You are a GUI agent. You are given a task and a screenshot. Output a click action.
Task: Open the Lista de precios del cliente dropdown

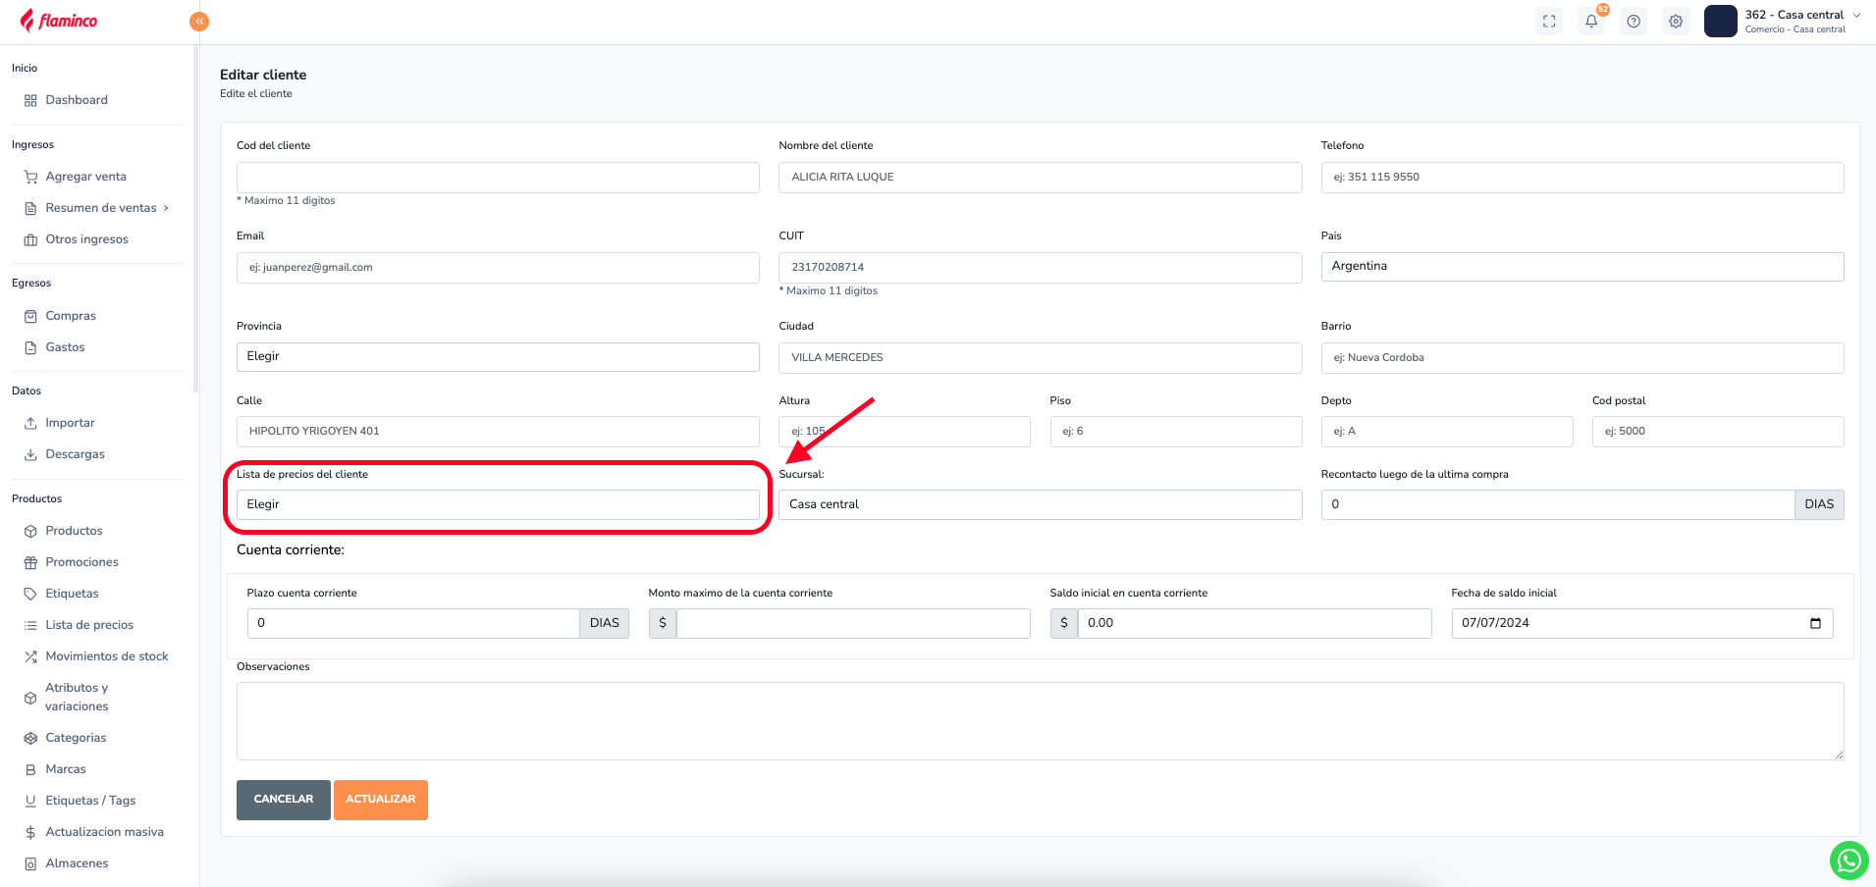click(497, 504)
